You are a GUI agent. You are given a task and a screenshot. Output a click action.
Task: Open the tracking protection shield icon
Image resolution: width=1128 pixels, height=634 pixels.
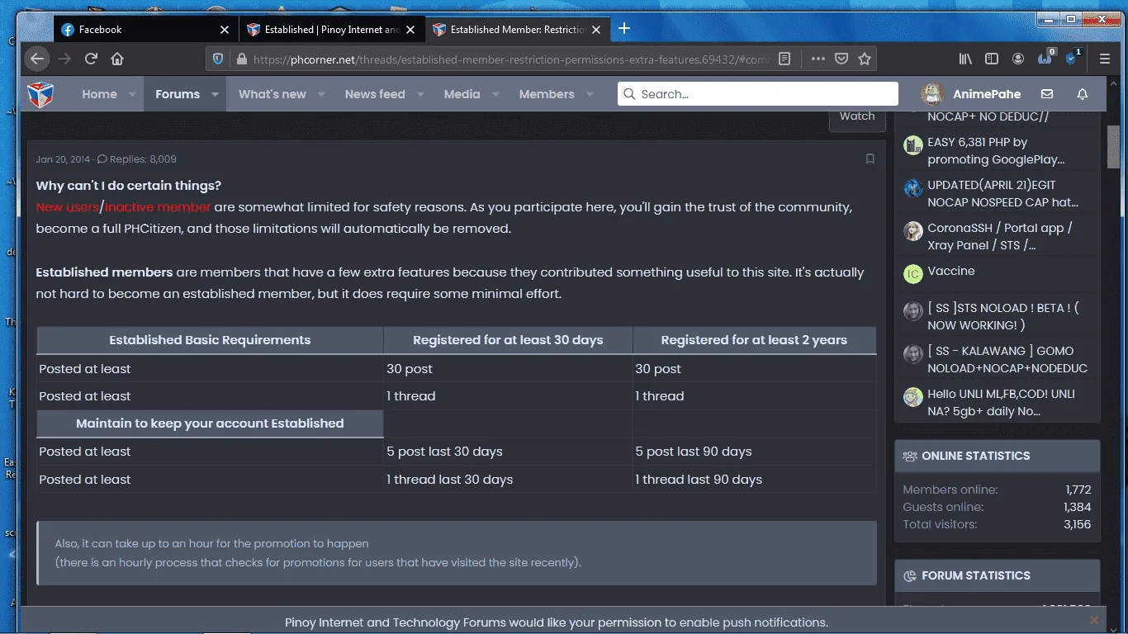pyautogui.click(x=218, y=59)
